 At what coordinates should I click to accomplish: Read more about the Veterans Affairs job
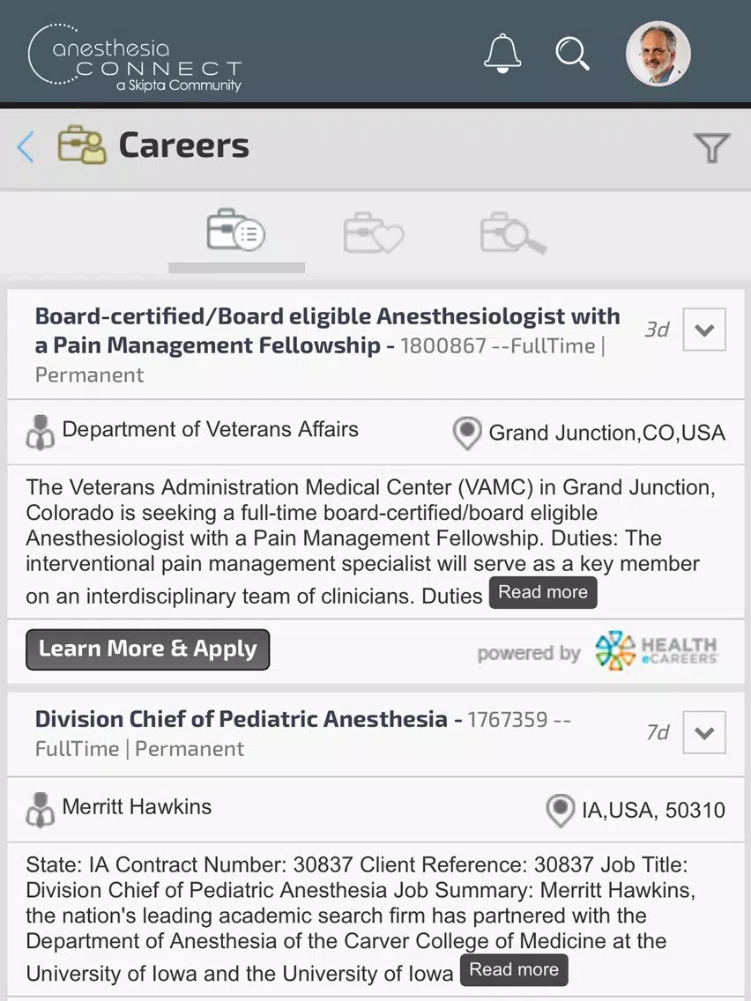tap(543, 592)
